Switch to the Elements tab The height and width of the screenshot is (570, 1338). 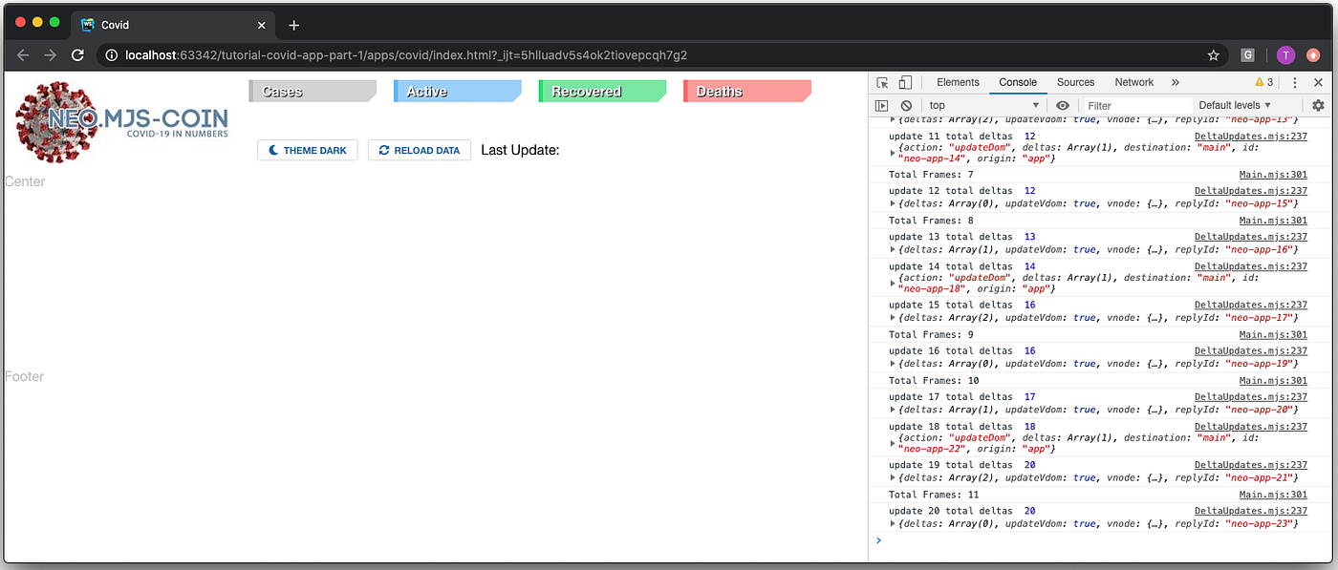click(x=958, y=82)
